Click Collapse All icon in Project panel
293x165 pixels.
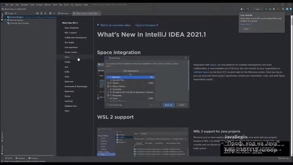tap(45, 13)
